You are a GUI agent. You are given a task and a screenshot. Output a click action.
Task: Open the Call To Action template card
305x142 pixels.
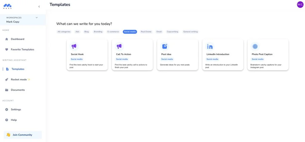click(132, 55)
